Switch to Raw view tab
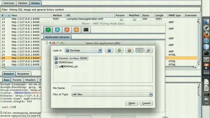The width and height of the screenshot is (210, 118). (x=7, y=80)
